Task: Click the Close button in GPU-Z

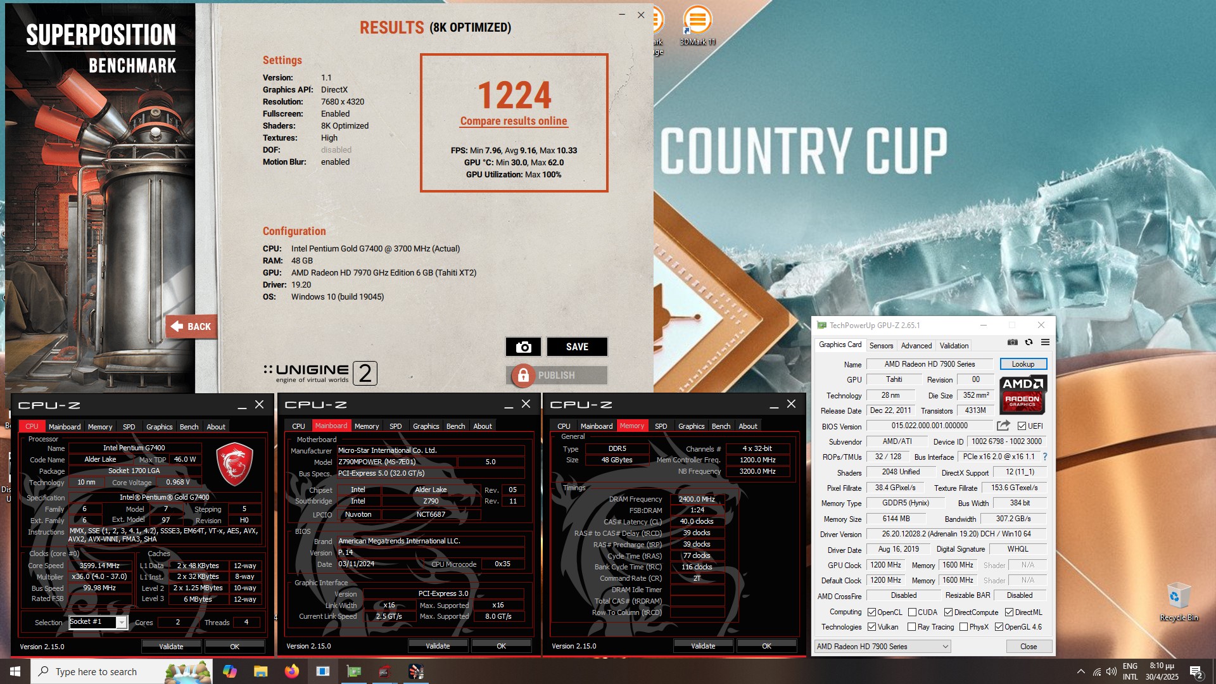Action: (x=1029, y=647)
